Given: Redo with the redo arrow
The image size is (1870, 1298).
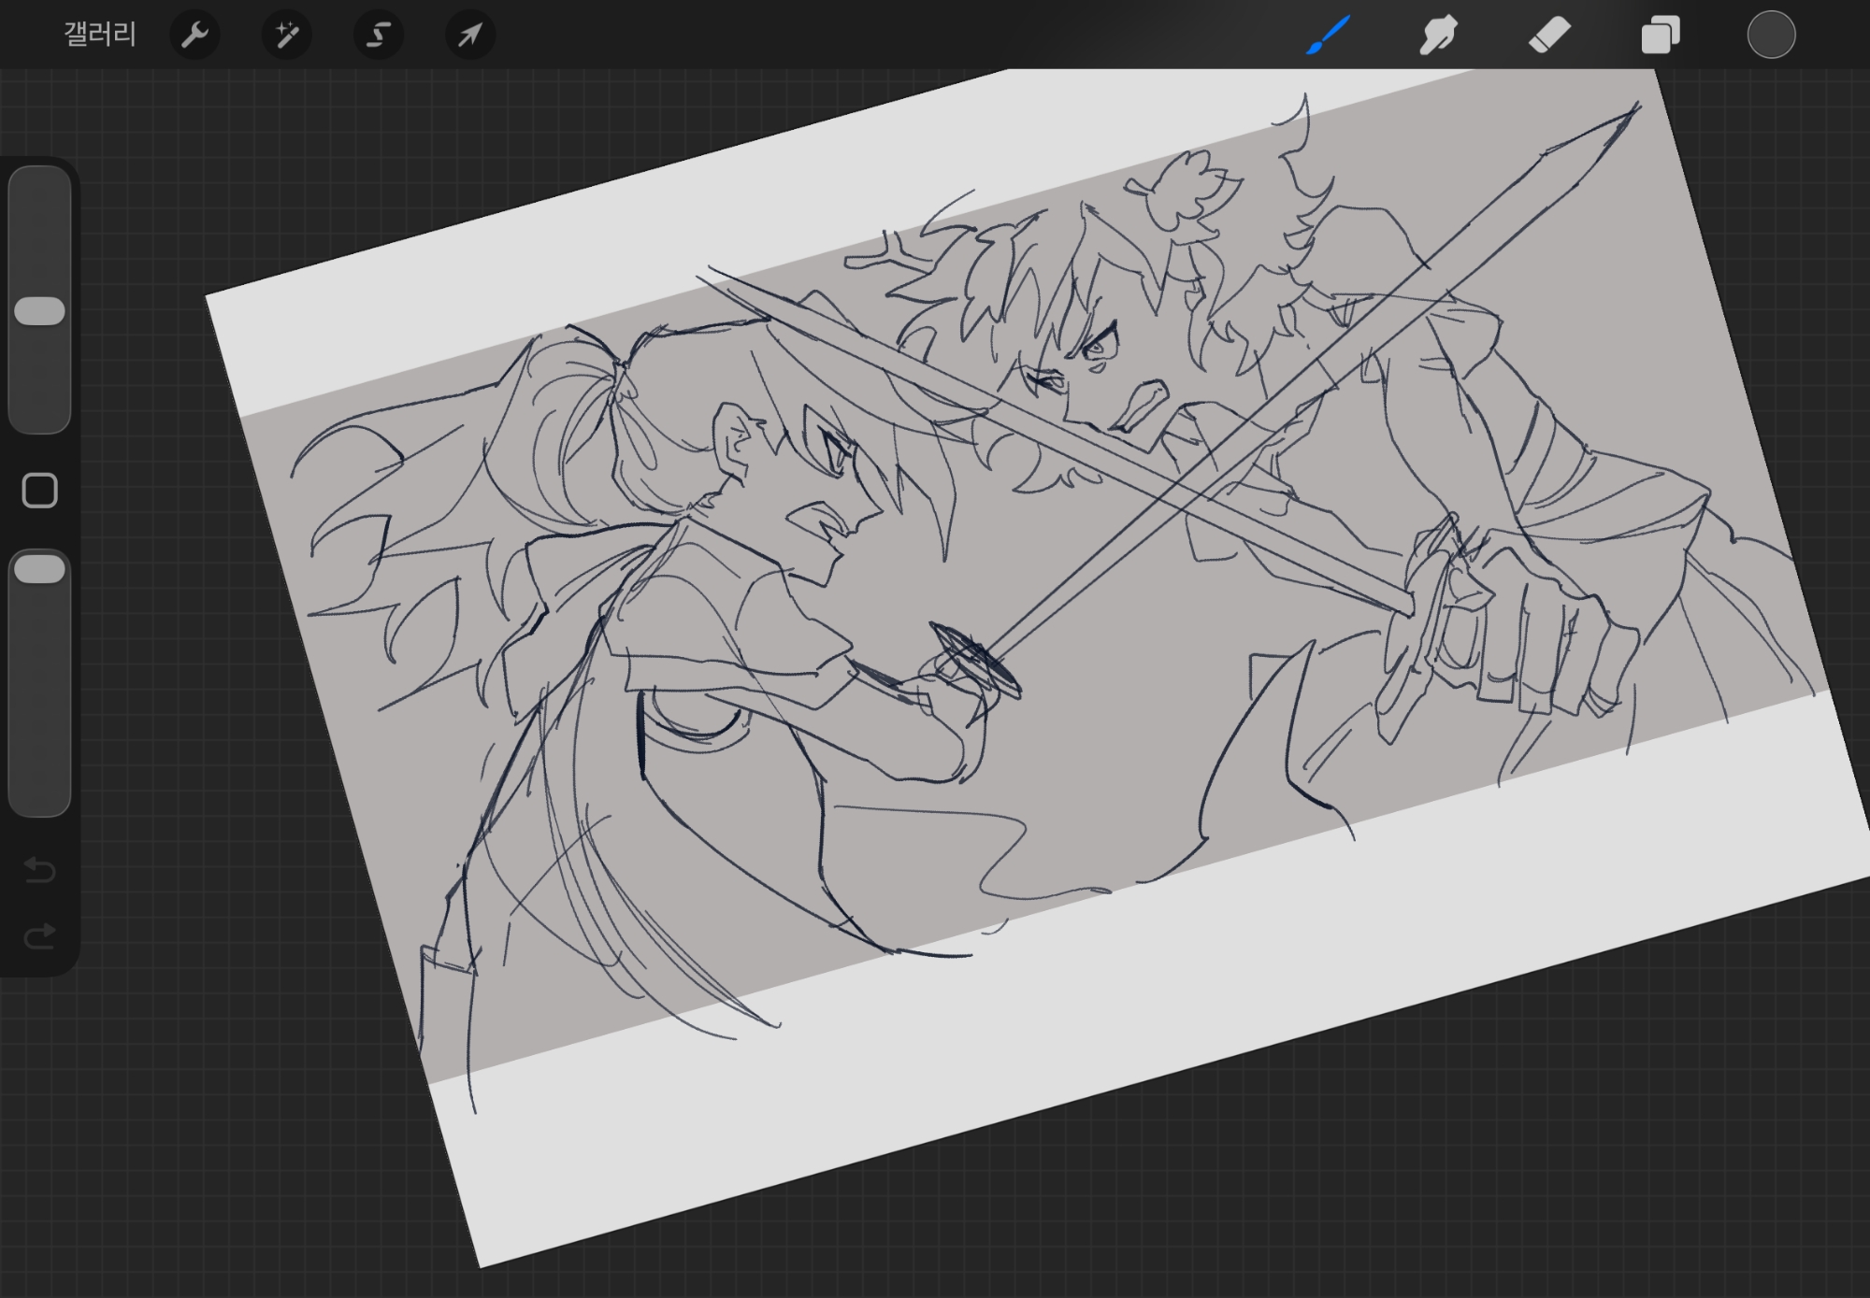Looking at the screenshot, I should [39, 935].
